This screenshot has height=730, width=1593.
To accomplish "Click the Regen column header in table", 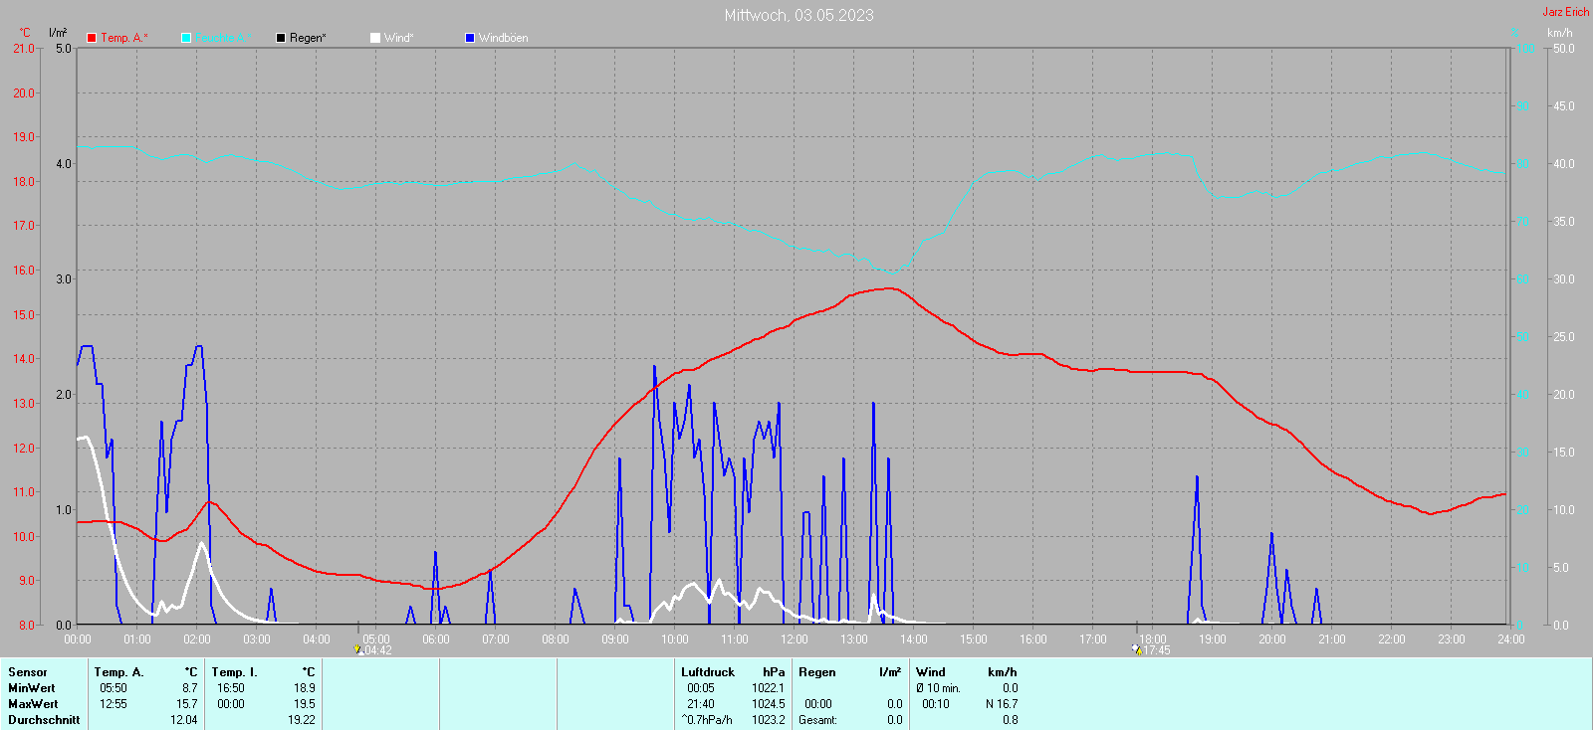I will (x=817, y=672).
